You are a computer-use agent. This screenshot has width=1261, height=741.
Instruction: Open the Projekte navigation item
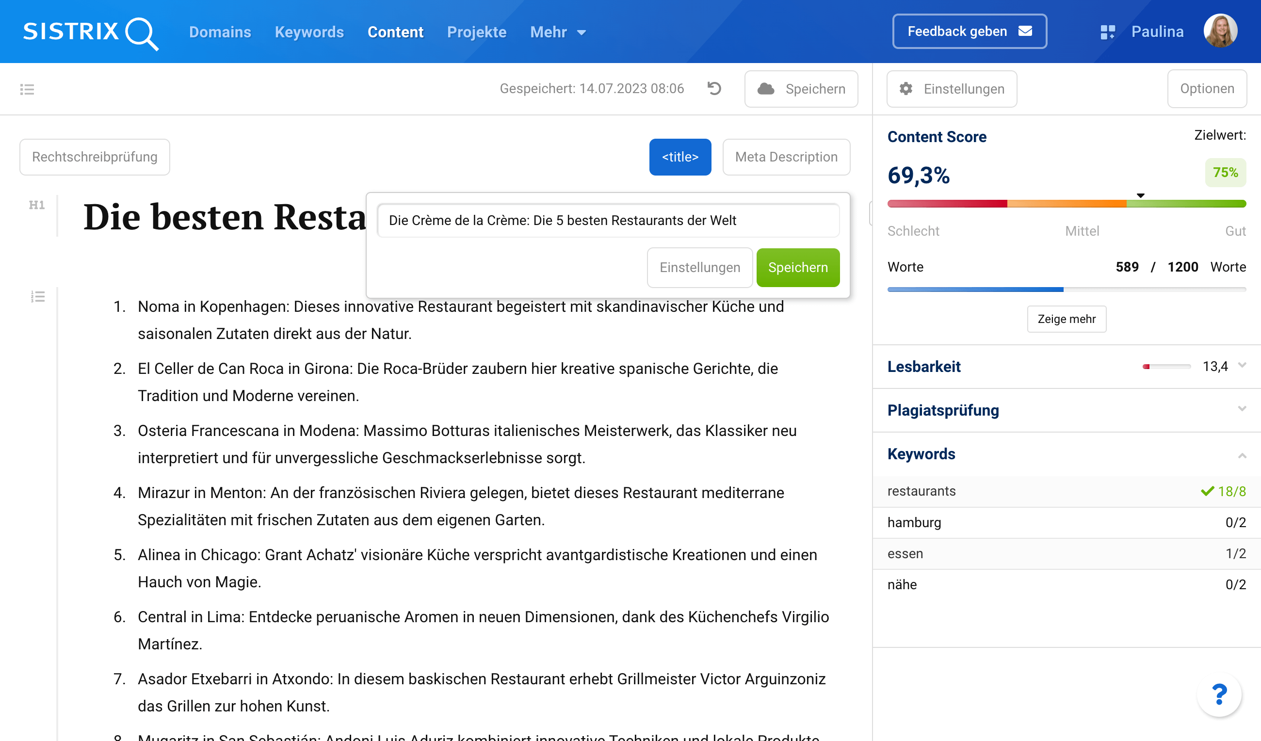click(476, 32)
